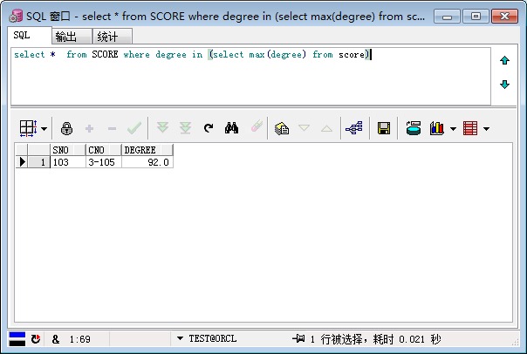Screen dimensions: 527x354
Task: Click the insert record plus icon
Action: pyautogui.click(x=89, y=129)
